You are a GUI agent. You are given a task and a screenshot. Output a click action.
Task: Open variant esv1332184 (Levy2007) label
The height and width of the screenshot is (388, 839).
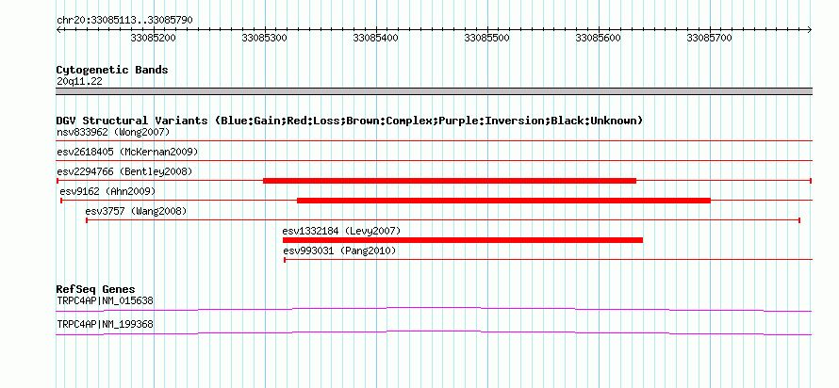(341, 231)
